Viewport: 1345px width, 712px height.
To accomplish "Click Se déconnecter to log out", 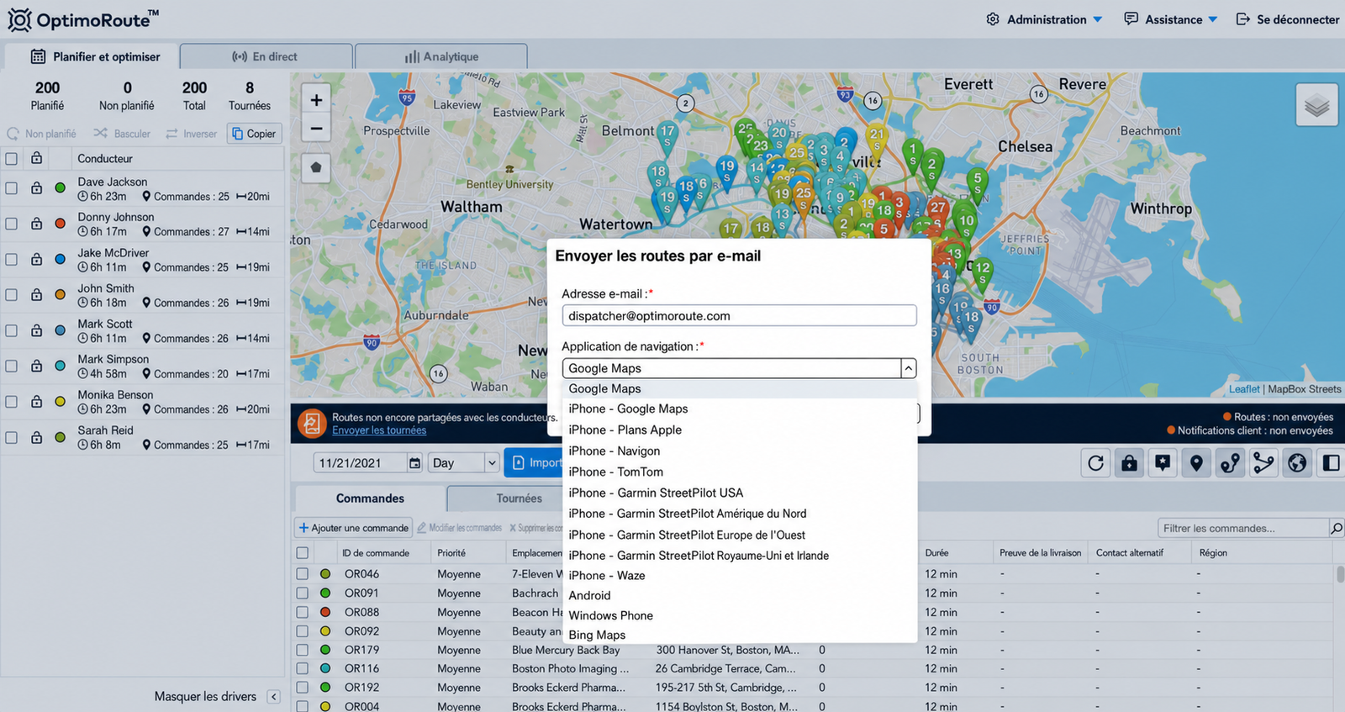I will pyautogui.click(x=1288, y=19).
